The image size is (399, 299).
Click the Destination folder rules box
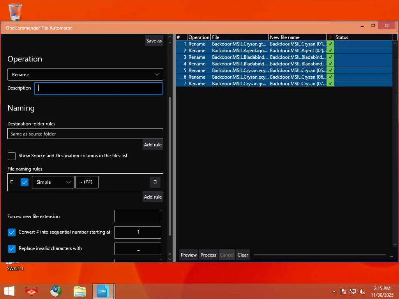click(x=85, y=134)
